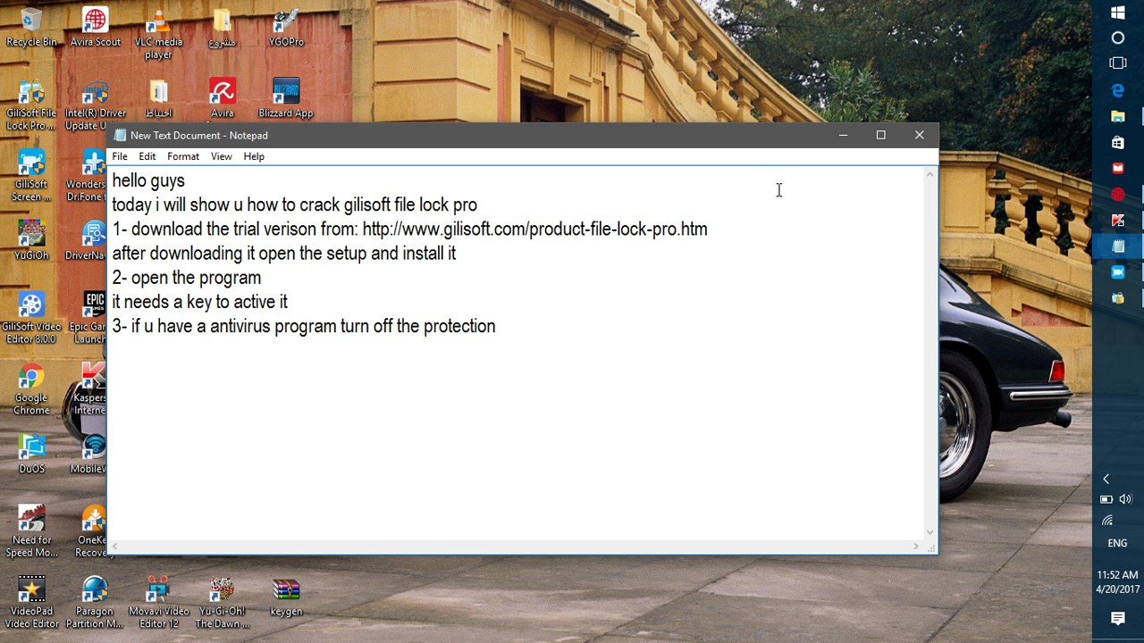The width and height of the screenshot is (1144, 643).
Task: Click the red globe taskbar icon
Action: pos(1118,194)
